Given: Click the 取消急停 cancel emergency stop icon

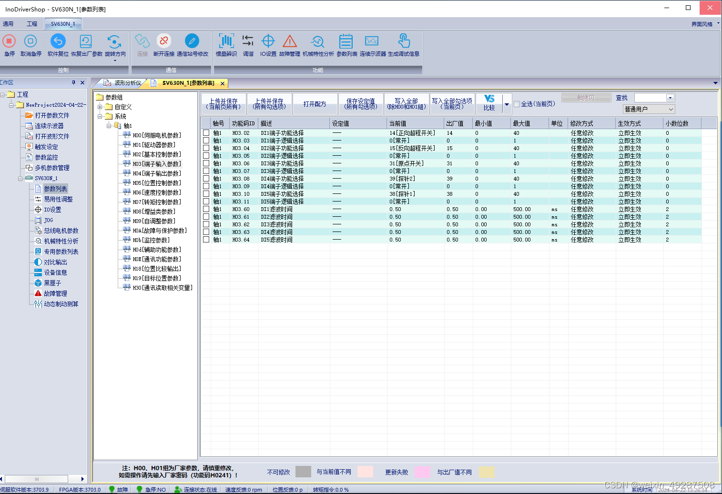Looking at the screenshot, I should 31,41.
